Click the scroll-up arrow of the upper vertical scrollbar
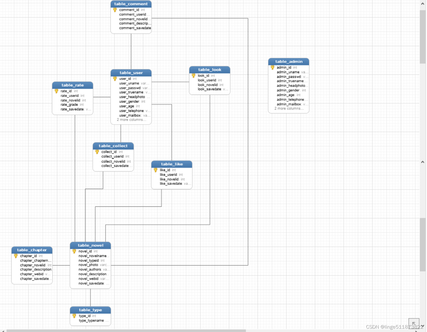This screenshot has height=332, width=427. coord(423,4)
